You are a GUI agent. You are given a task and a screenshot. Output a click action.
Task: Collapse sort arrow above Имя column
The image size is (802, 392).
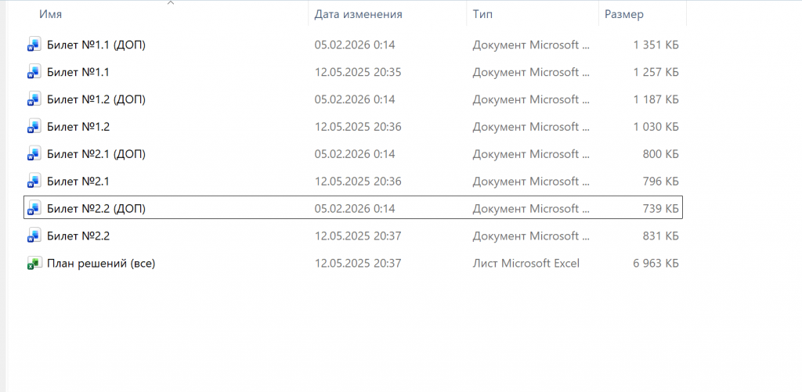click(x=171, y=3)
